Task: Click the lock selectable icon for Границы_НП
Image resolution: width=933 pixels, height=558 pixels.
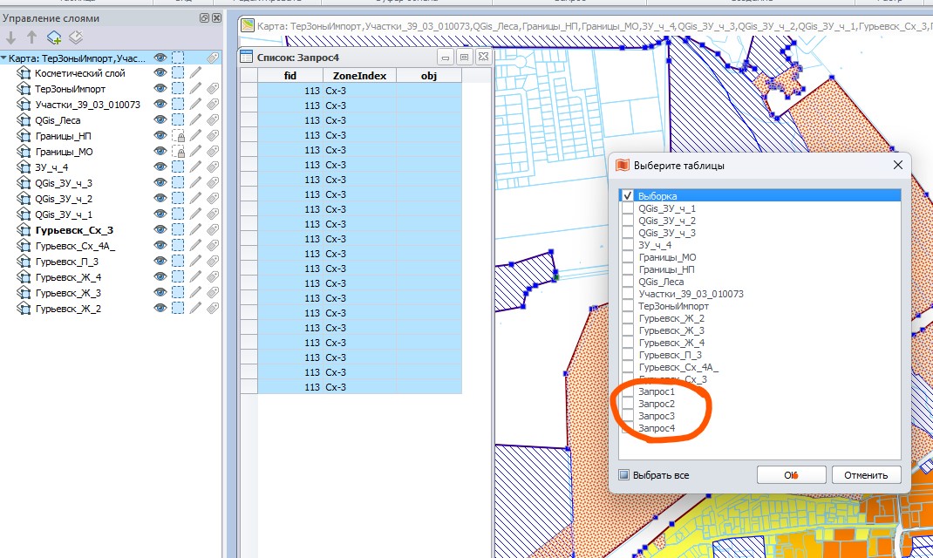Action: 179,136
